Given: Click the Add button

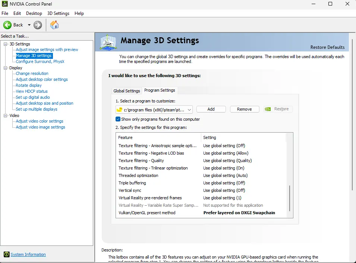Looking at the screenshot, I should click(x=211, y=109).
